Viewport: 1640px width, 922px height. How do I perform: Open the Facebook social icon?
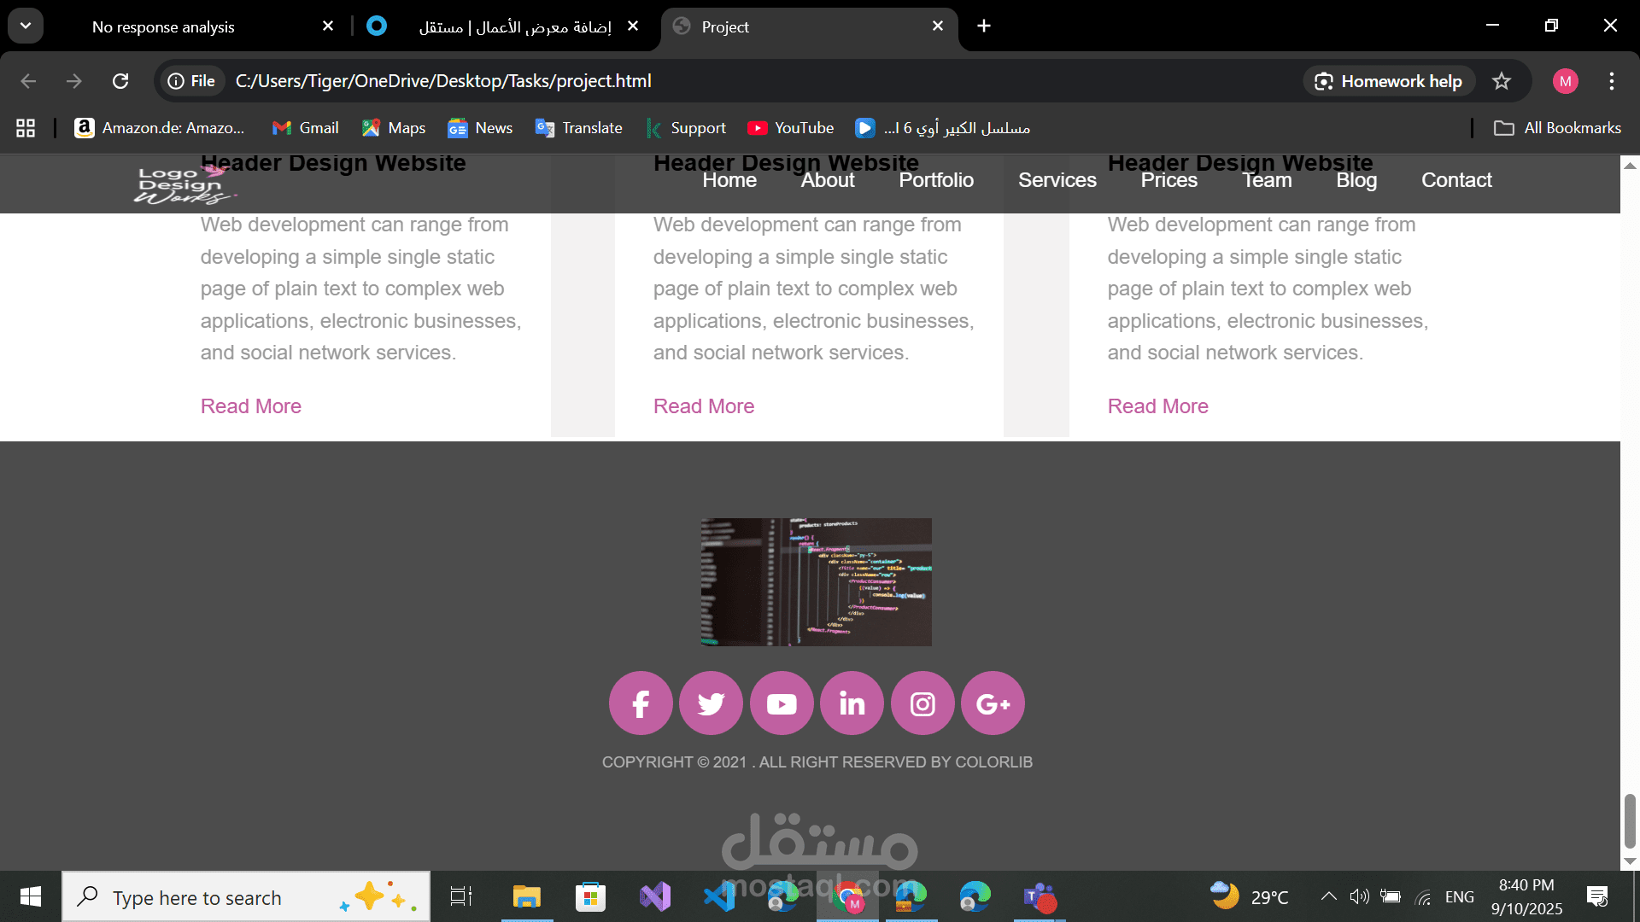click(641, 703)
